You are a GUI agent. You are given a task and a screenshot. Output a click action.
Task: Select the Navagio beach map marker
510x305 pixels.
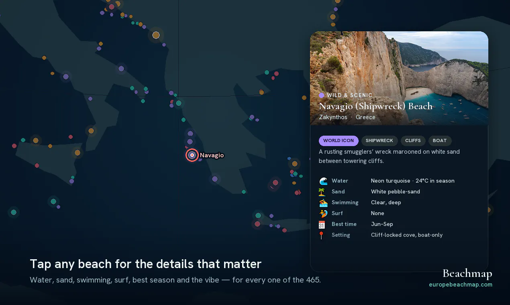tap(192, 155)
